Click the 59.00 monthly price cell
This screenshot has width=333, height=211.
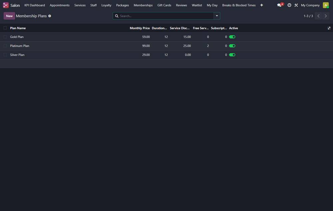tap(146, 37)
